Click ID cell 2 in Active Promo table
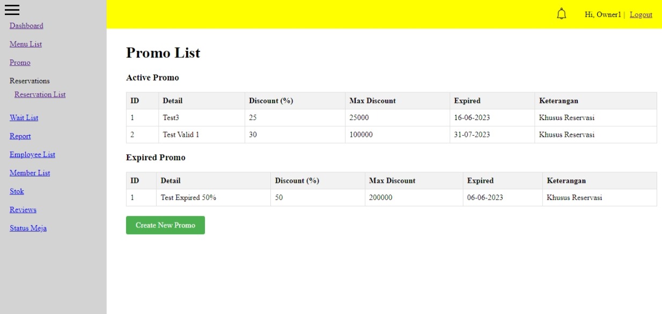The width and height of the screenshot is (662, 314). click(142, 134)
